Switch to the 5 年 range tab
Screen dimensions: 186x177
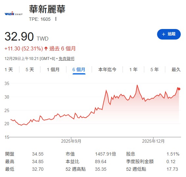[x=154, y=70]
